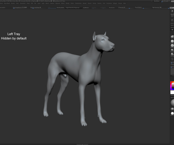Select the DamStandard brush icon
The height and width of the screenshot is (145, 174).
172,46
